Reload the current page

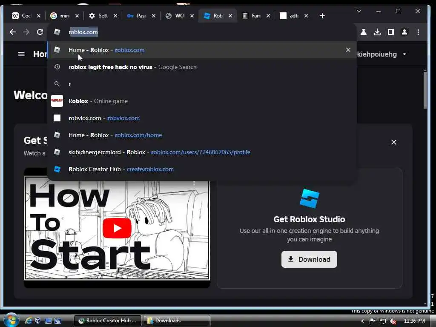40,32
